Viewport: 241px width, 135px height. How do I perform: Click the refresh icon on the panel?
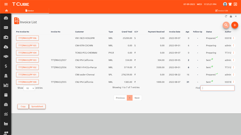[x=226, y=16]
